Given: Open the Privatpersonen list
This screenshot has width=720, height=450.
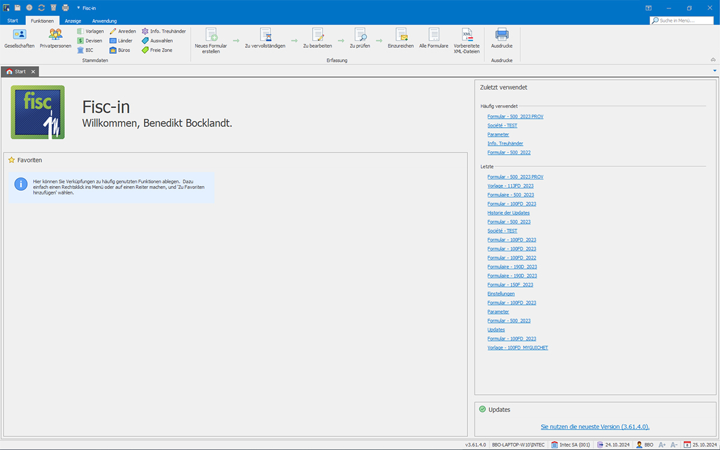Looking at the screenshot, I should [x=55, y=38].
